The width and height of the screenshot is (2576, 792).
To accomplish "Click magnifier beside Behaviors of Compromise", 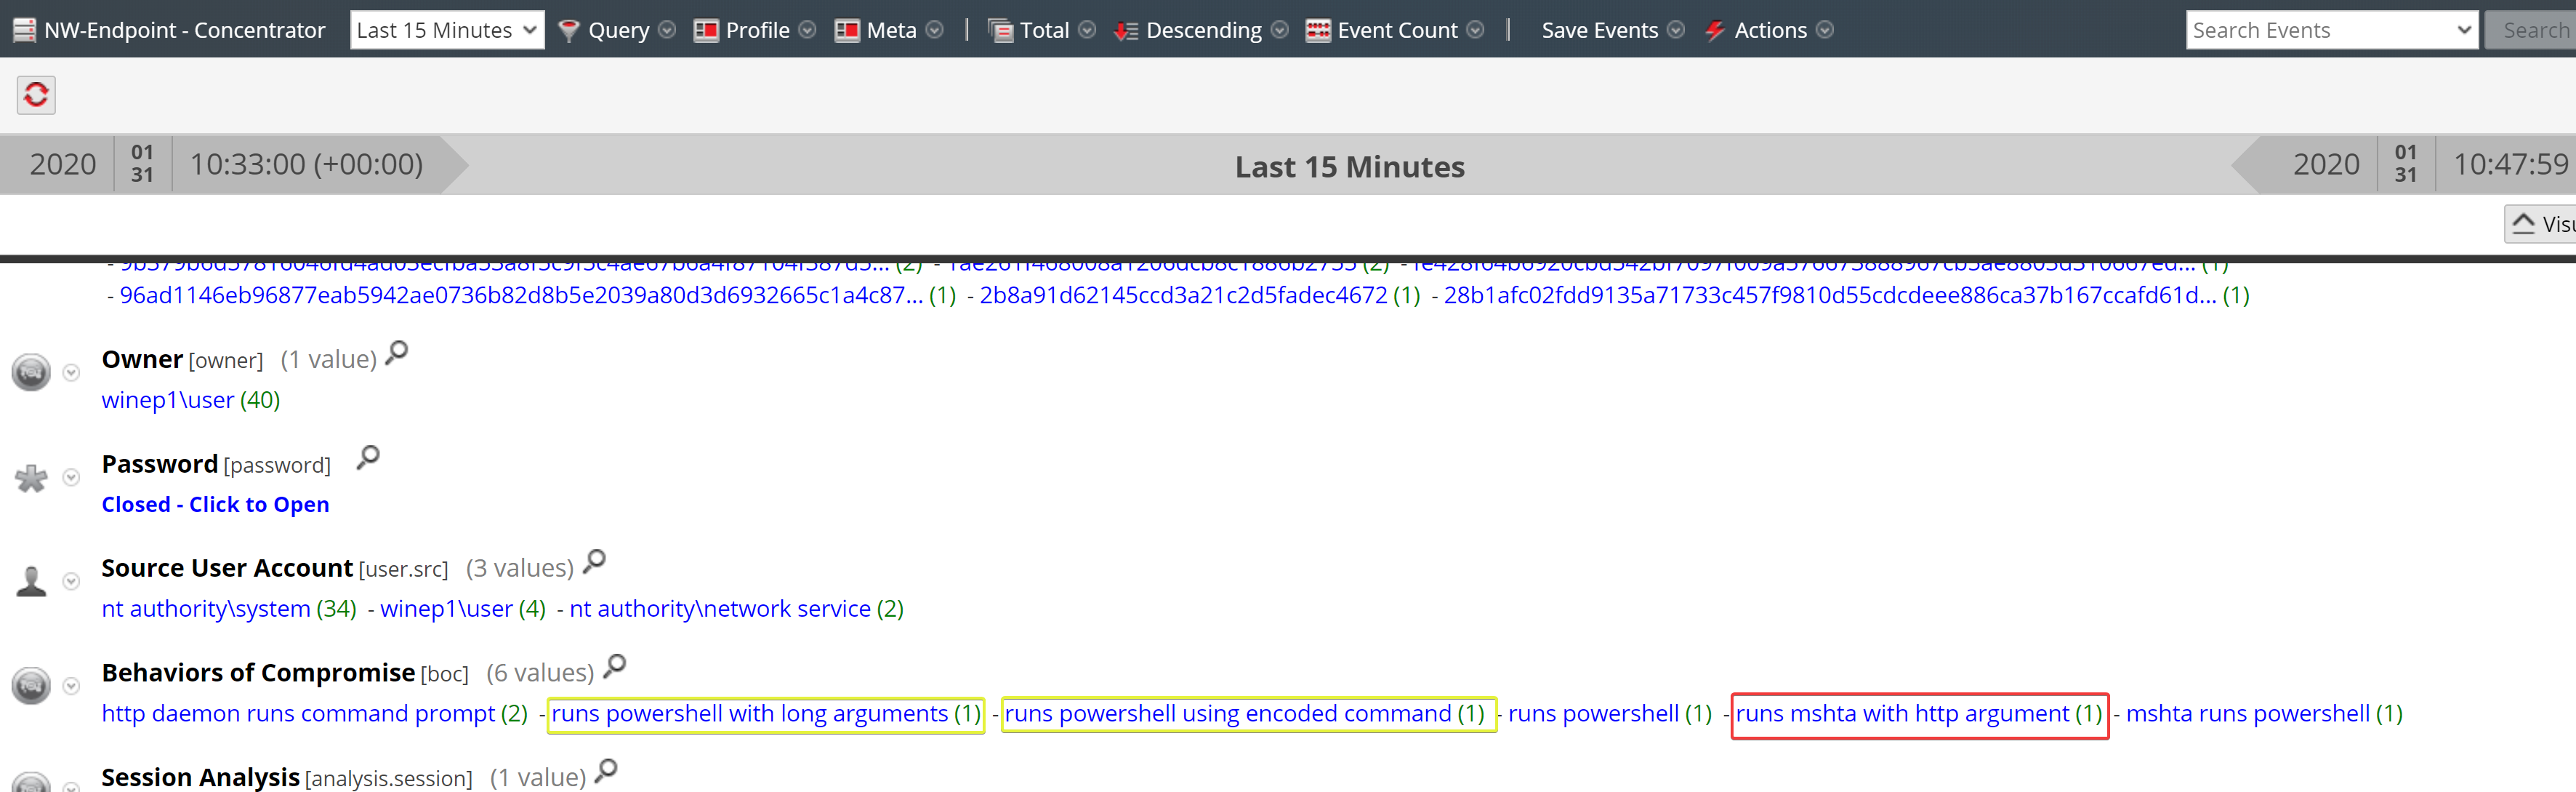I will (615, 665).
